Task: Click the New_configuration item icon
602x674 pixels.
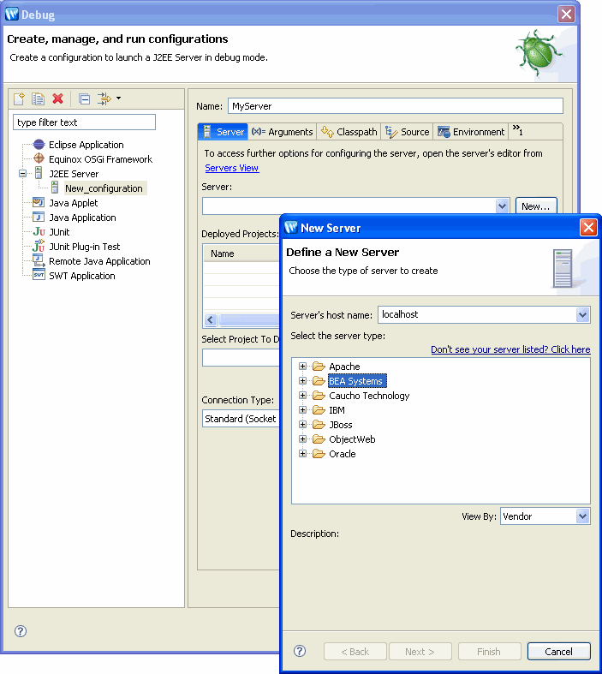Action: 55,188
